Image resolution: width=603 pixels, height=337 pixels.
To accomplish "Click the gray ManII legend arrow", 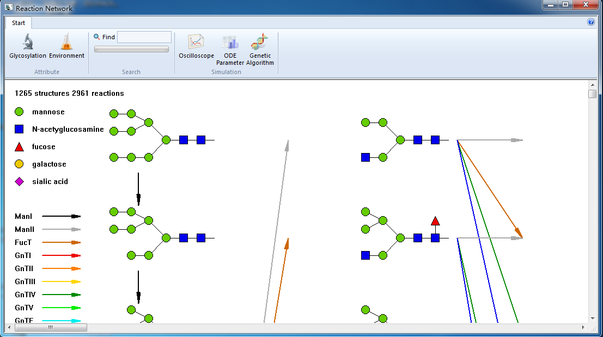I will pos(61,229).
